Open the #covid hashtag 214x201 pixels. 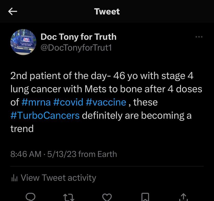68,102
